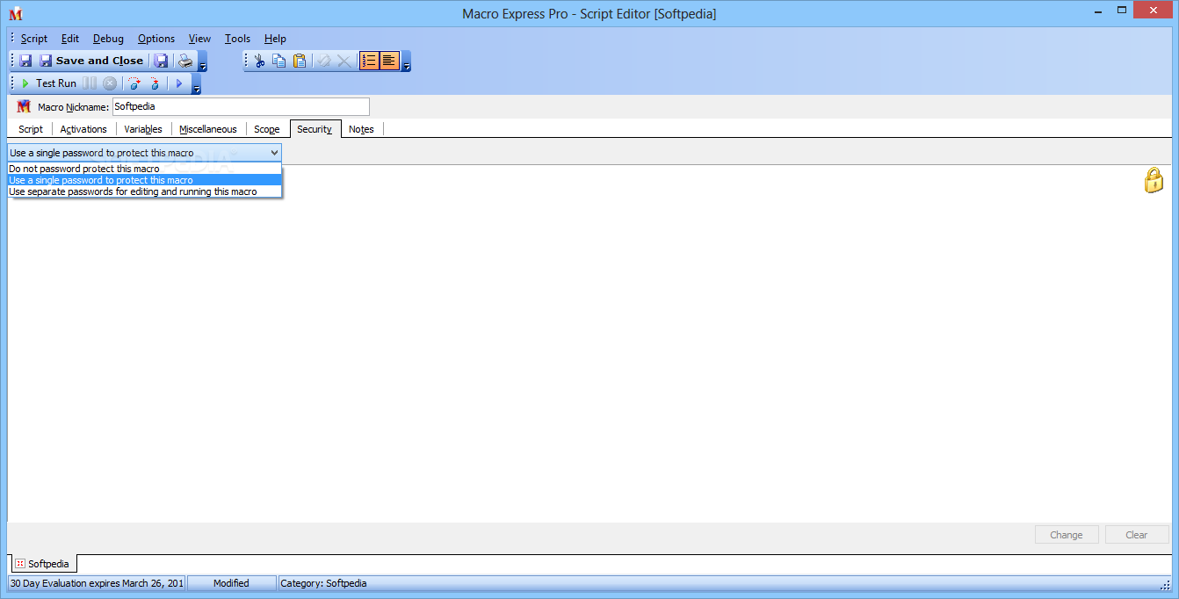This screenshot has width=1179, height=599.
Task: Open the Edit menu
Action: (x=70, y=39)
